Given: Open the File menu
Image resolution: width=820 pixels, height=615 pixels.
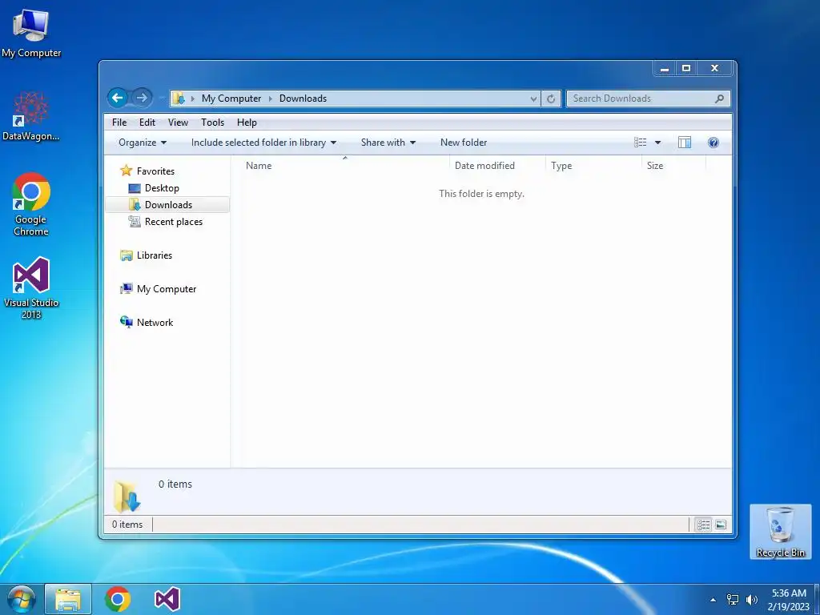Looking at the screenshot, I should coord(119,123).
